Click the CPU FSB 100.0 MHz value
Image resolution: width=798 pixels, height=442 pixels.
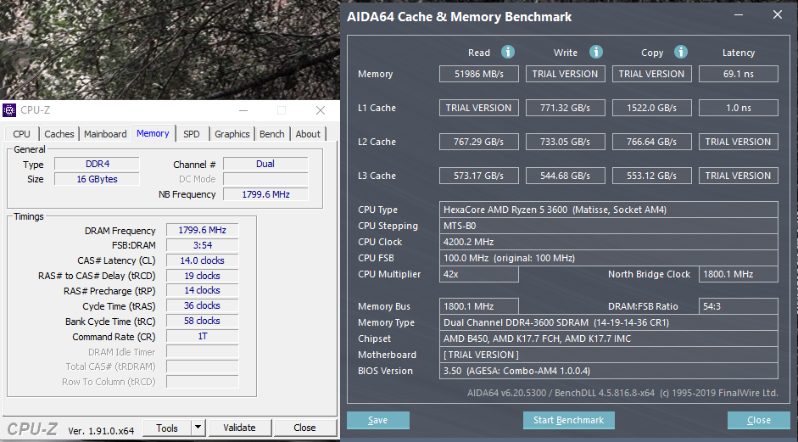click(609, 258)
